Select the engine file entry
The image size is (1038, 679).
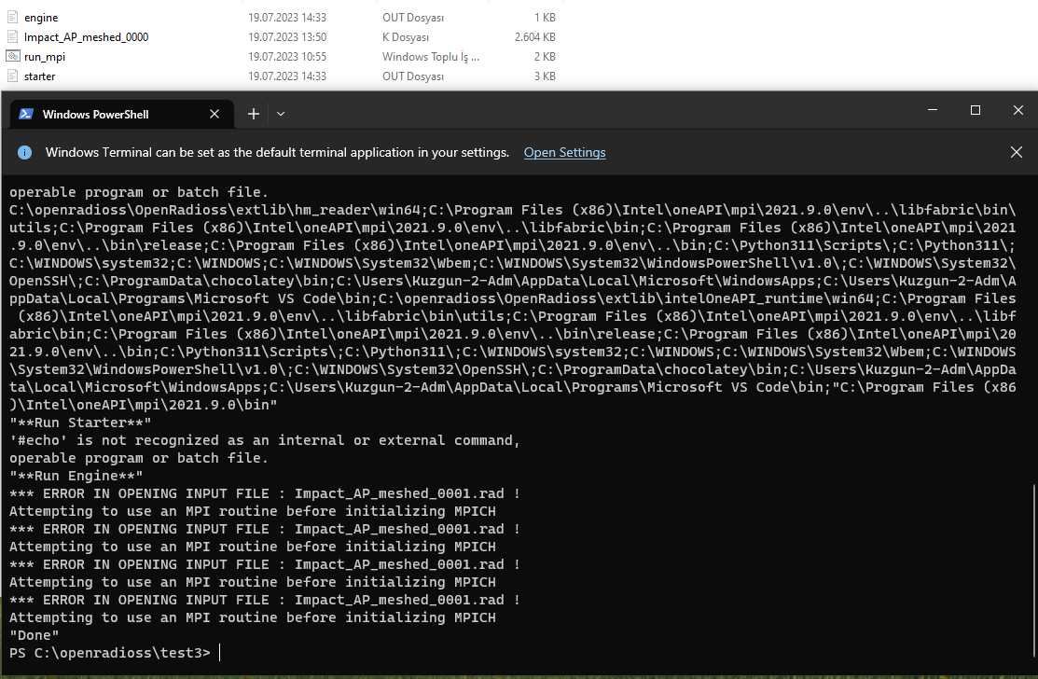(x=39, y=17)
